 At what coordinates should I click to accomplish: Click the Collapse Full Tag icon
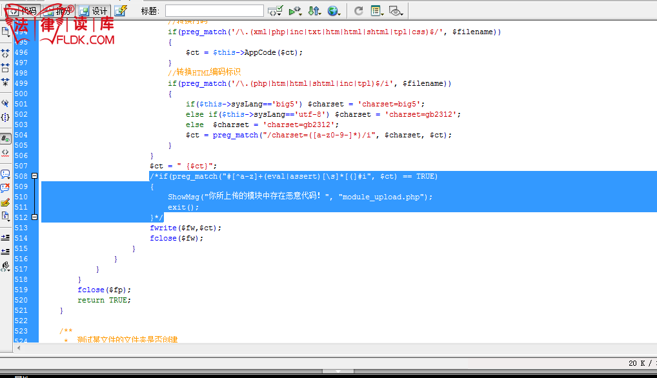point(5,54)
